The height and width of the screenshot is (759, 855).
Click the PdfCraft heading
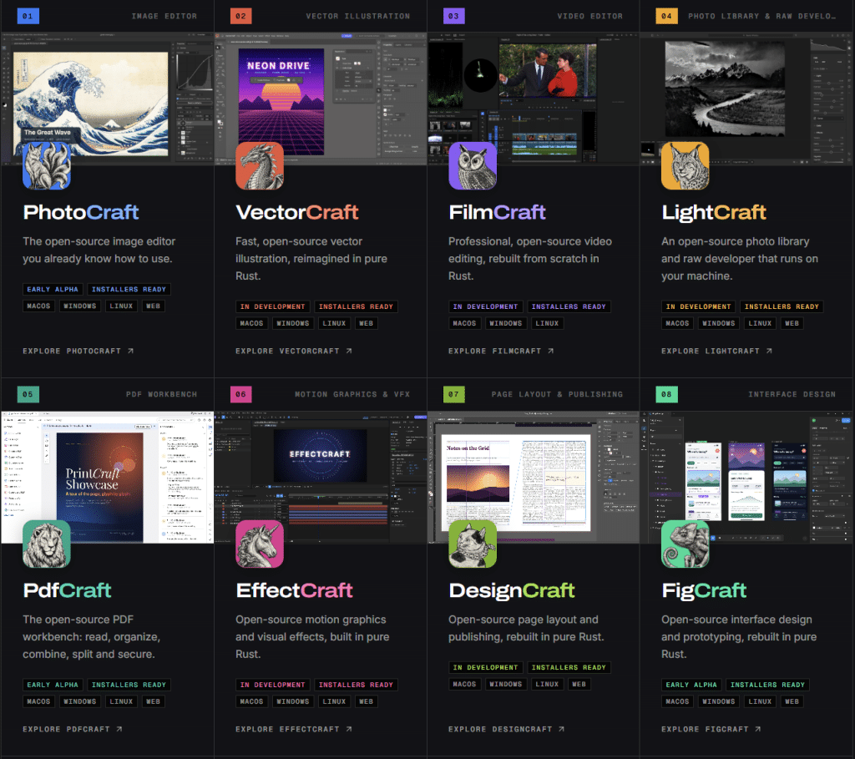coord(67,590)
